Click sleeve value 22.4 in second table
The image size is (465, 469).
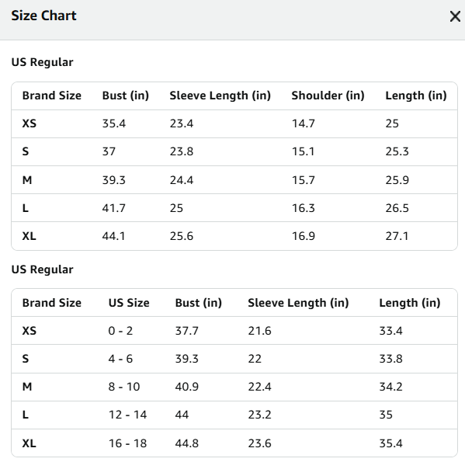pos(259,387)
